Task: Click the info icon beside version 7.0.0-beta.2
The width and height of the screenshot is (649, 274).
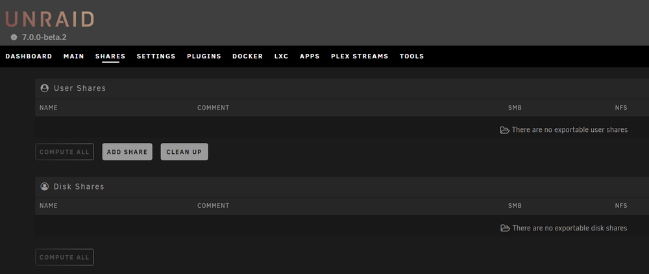Action: coord(14,37)
